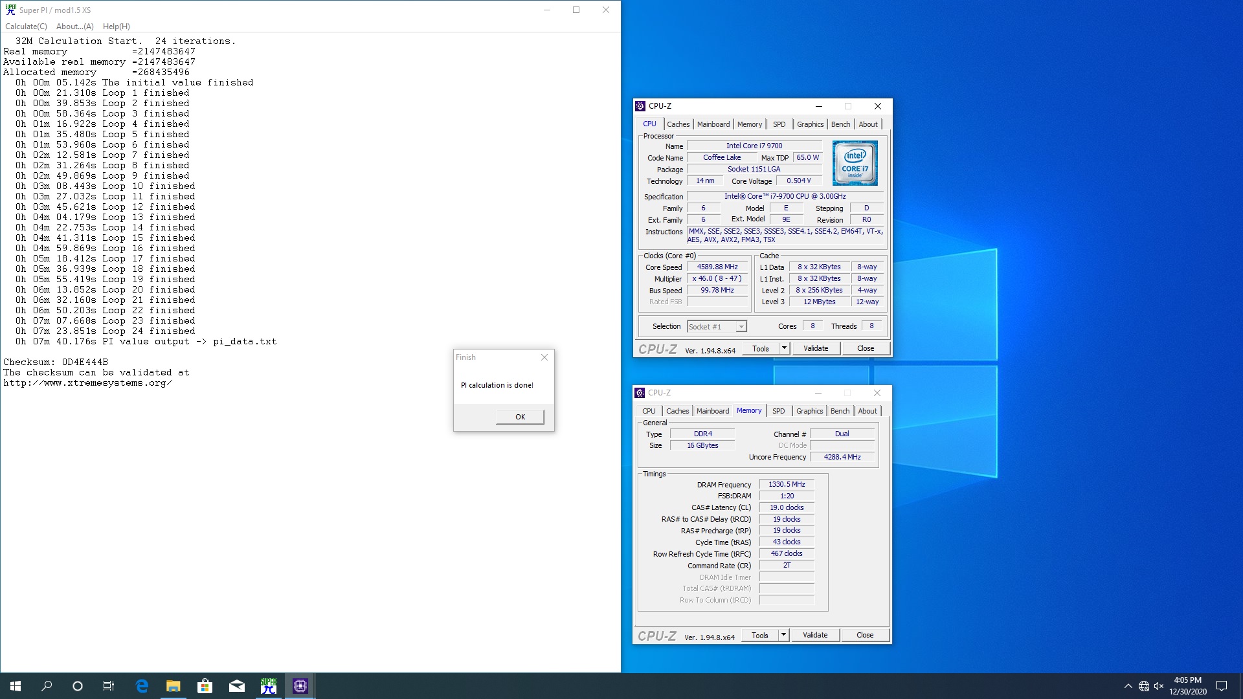Screen dimensions: 1243x699
Task: Click the Core Speed 4589.88 MHz value
Action: pyautogui.click(x=717, y=267)
